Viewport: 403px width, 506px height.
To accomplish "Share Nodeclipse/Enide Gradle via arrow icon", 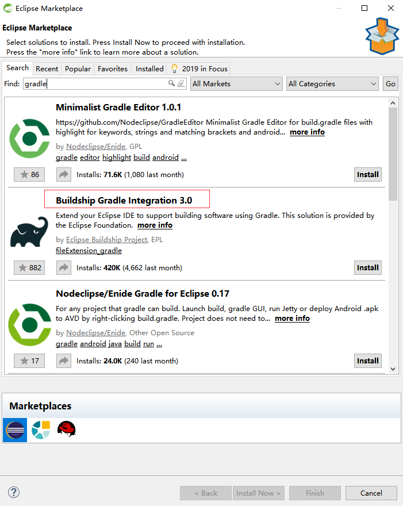I will click(64, 361).
